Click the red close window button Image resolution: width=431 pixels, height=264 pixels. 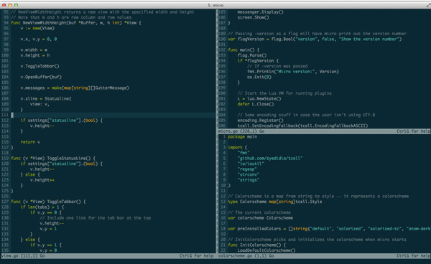point(4,5)
